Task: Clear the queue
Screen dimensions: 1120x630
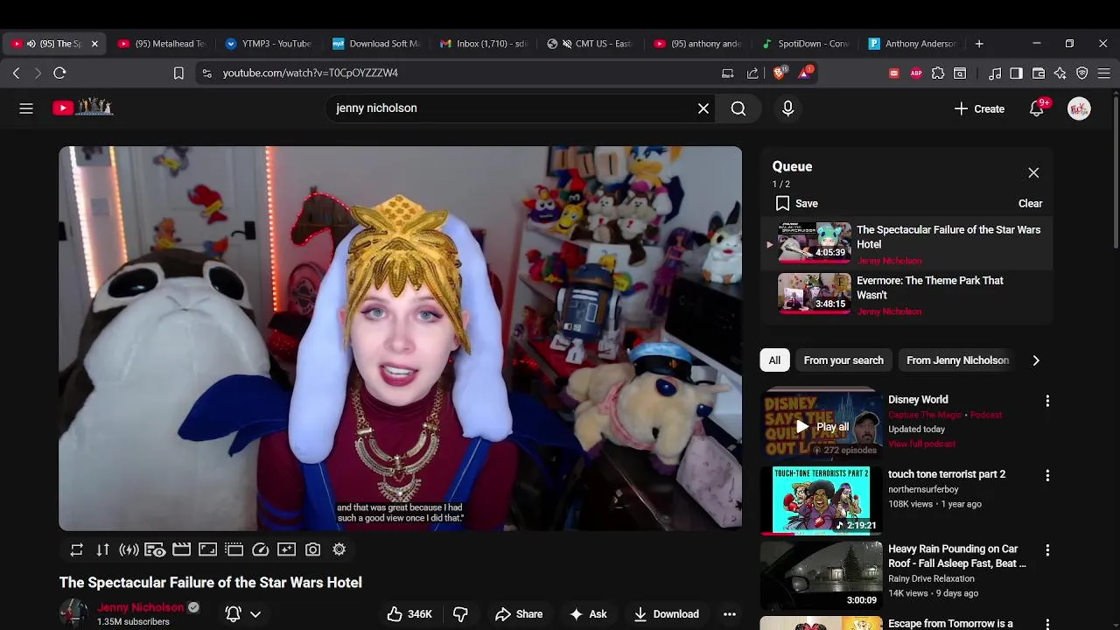Action: (x=1030, y=203)
